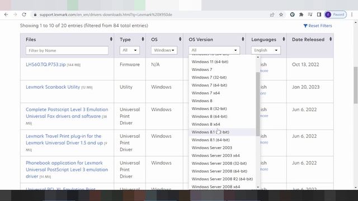Click the Date Released header text
The width and height of the screenshot is (358, 201).
tap(308, 40)
